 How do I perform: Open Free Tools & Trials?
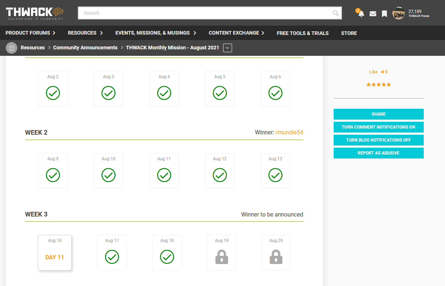coord(303,33)
